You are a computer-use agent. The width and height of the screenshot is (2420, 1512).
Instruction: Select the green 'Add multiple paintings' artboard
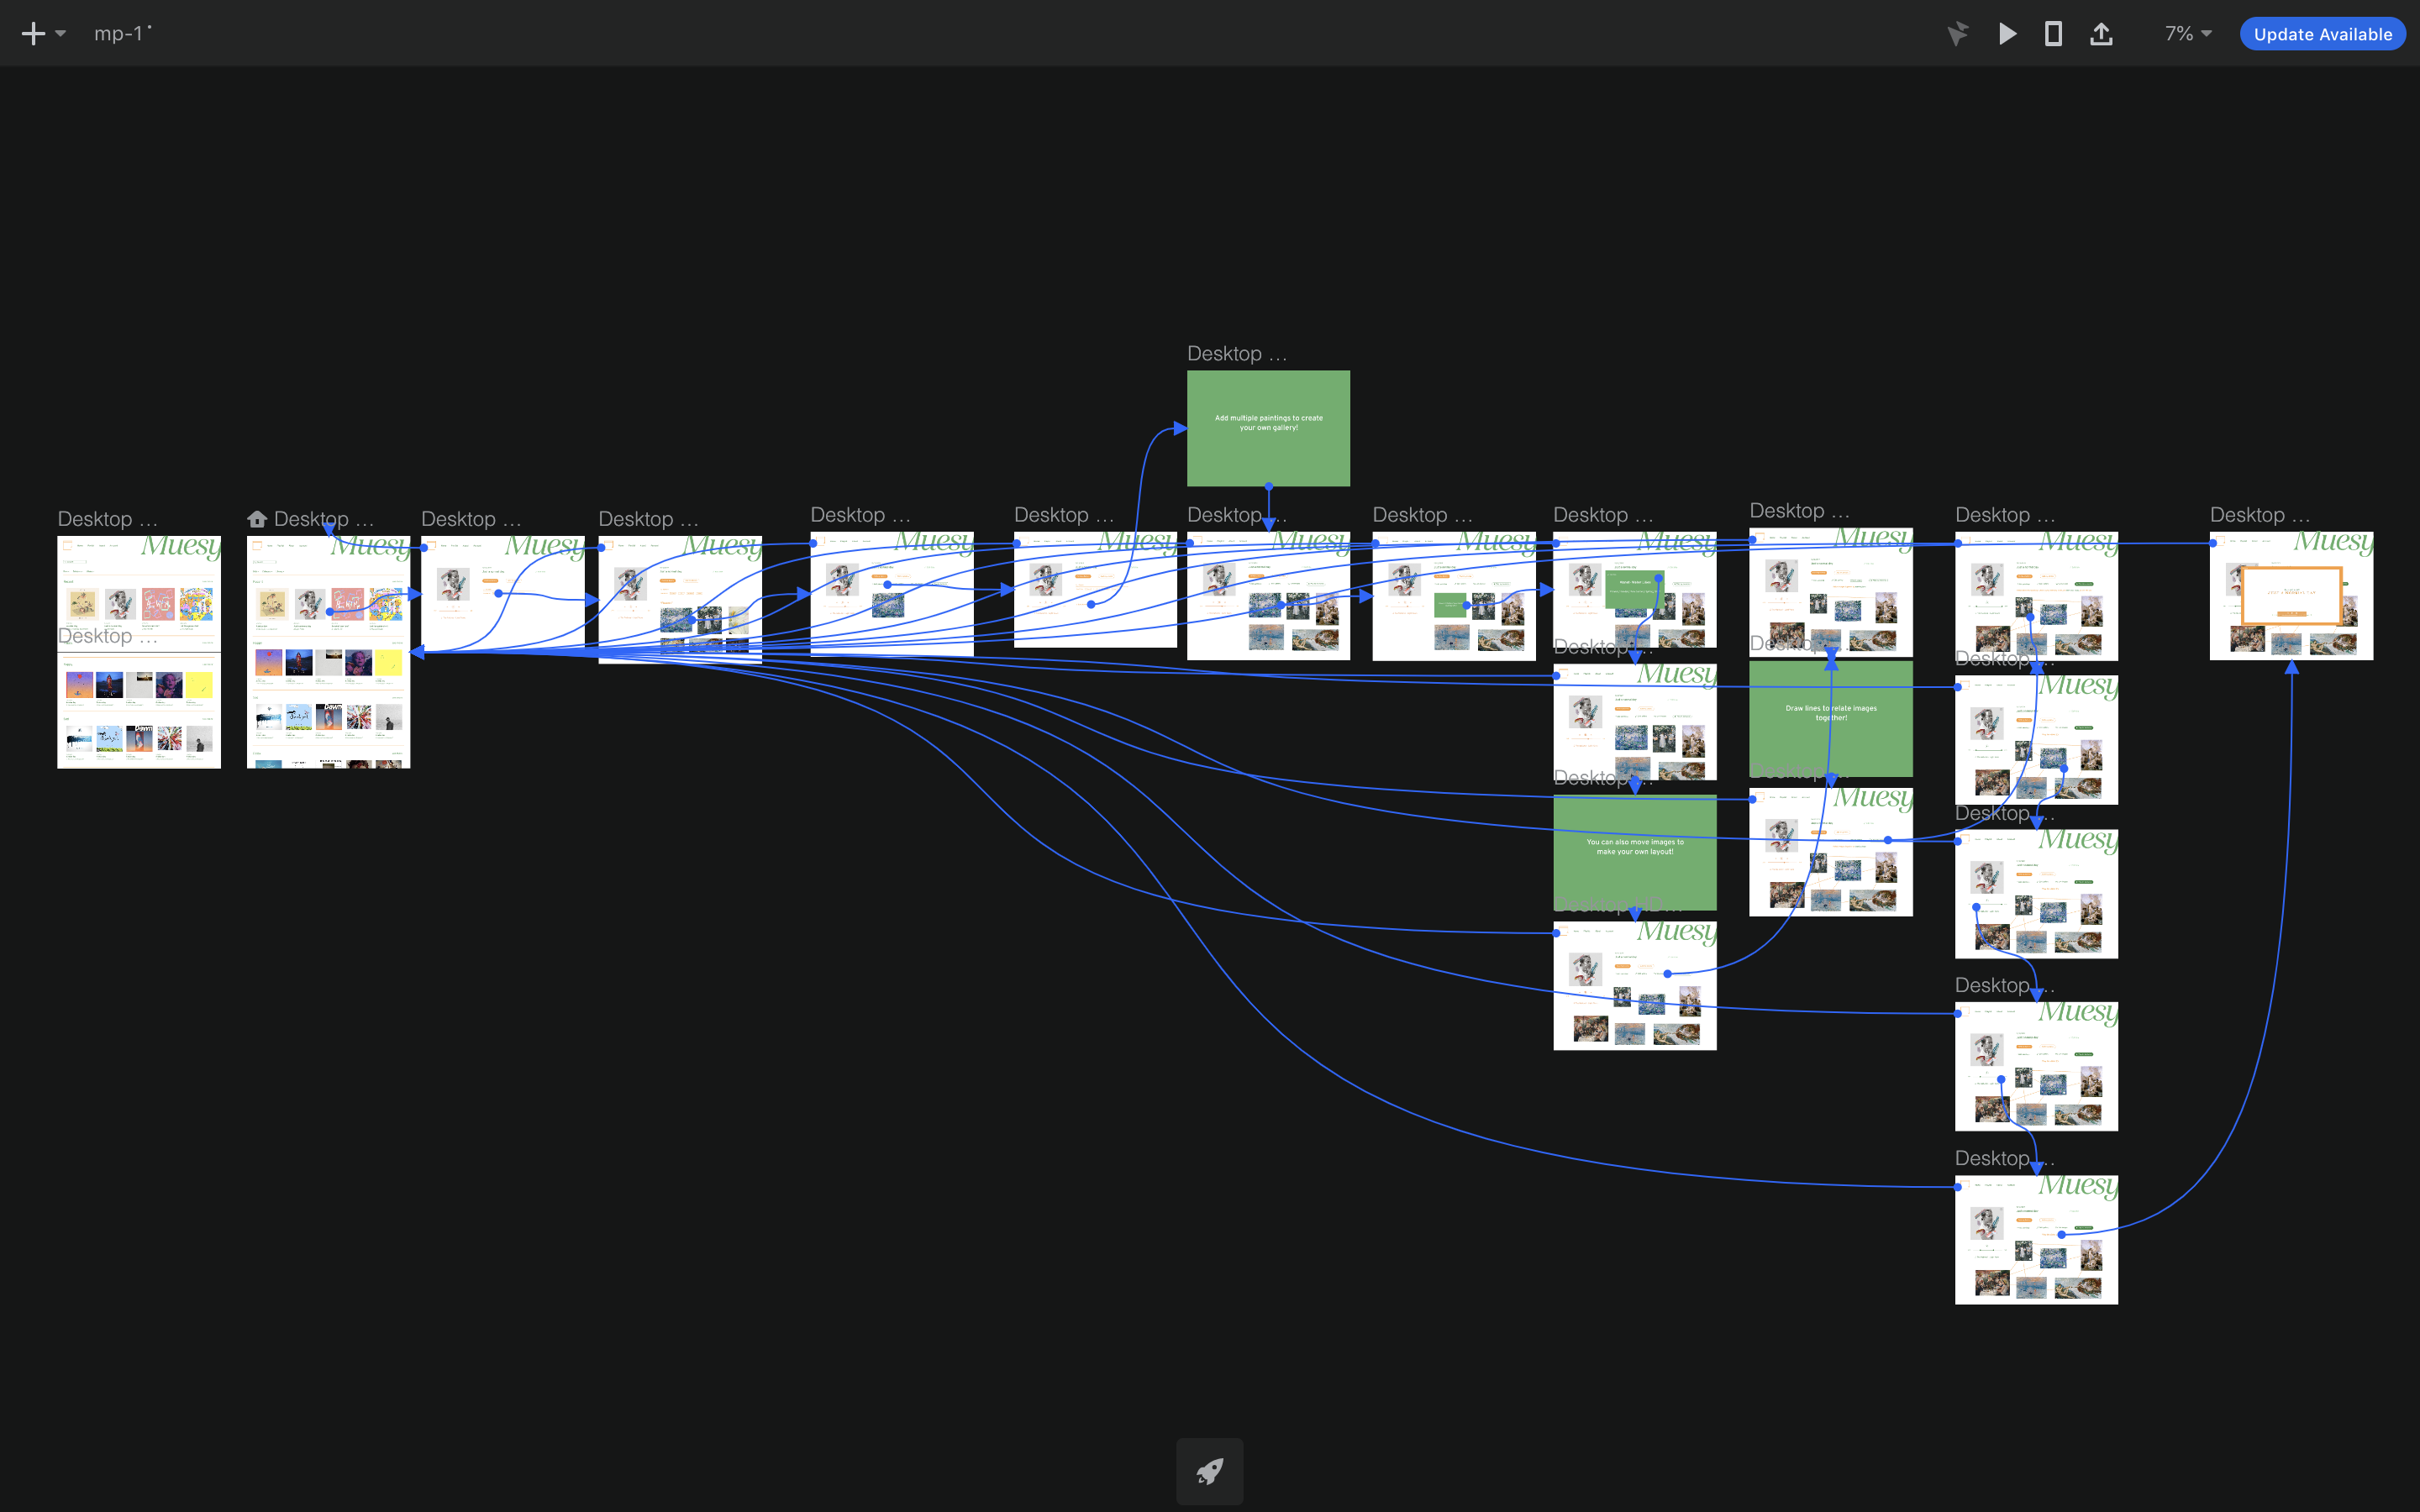tap(1268, 428)
